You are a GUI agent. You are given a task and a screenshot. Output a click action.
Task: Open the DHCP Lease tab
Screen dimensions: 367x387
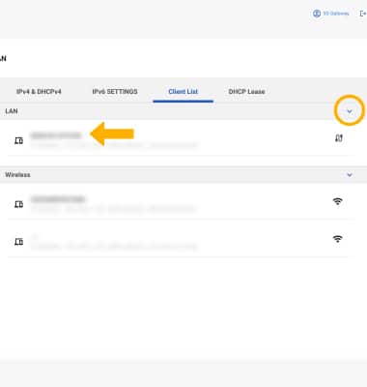click(x=246, y=92)
